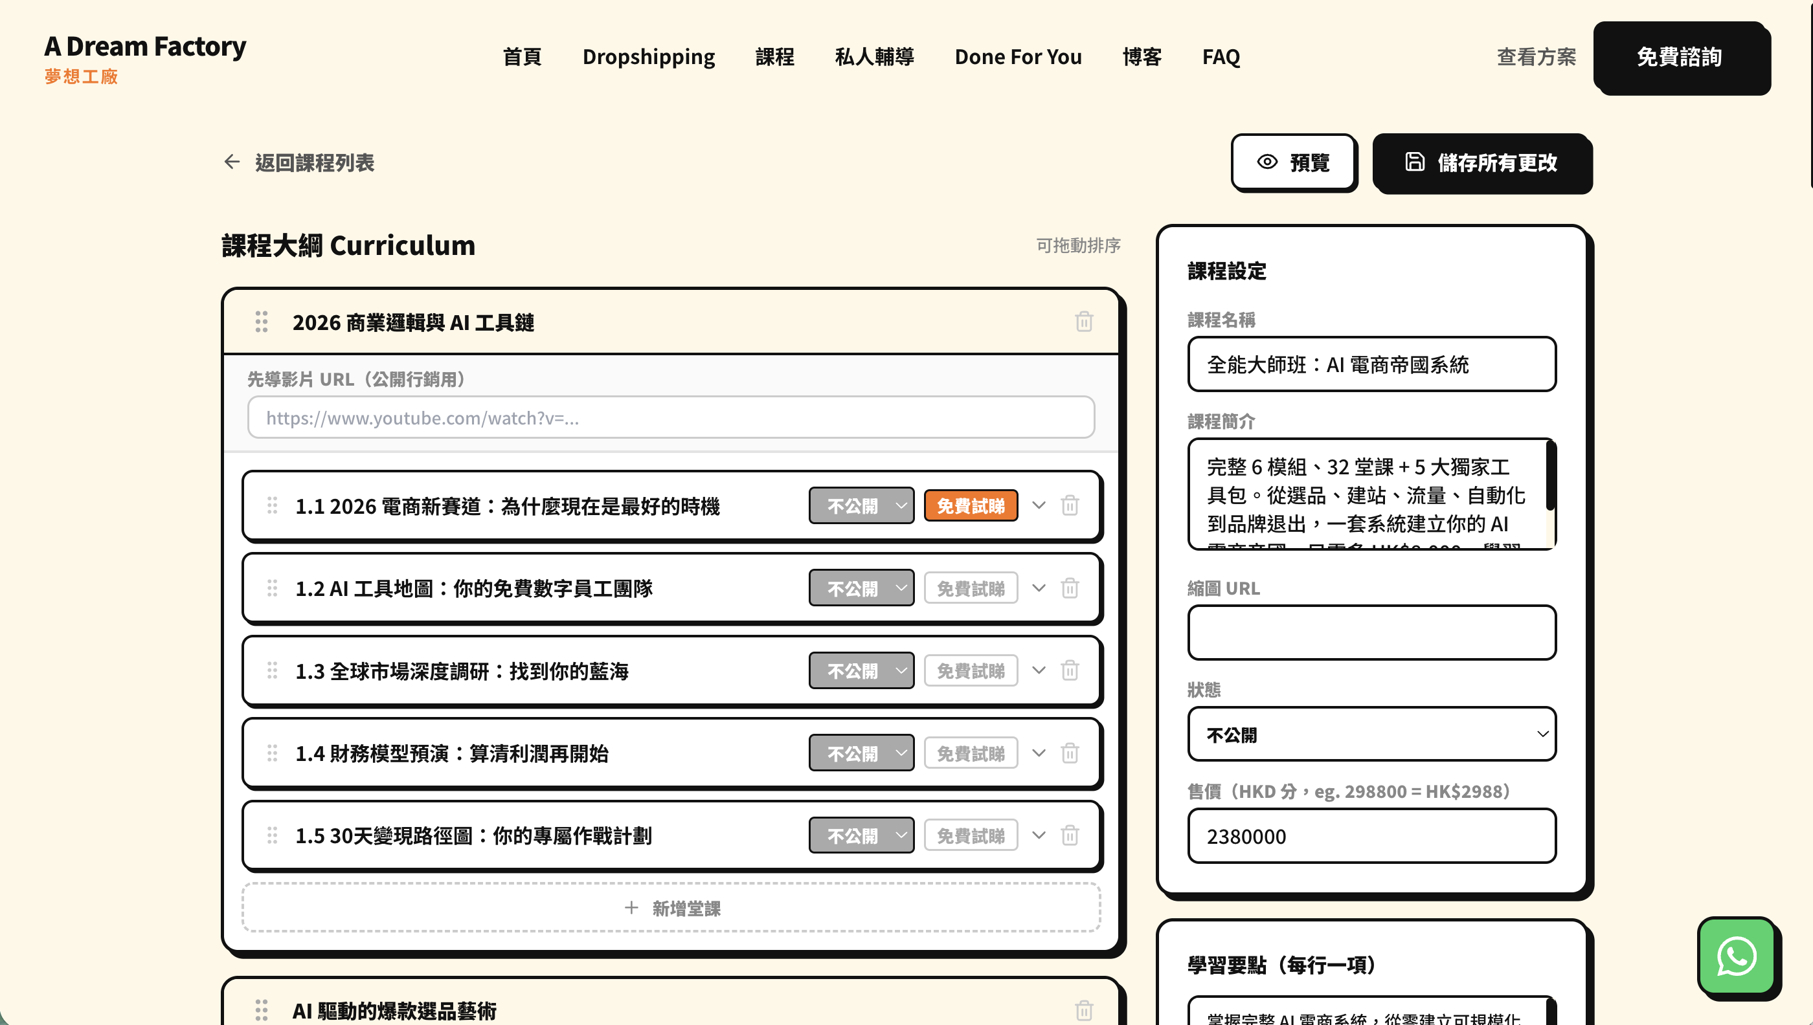The height and width of the screenshot is (1025, 1813).
Task: Click the 儲存所有更改 save button
Action: tap(1481, 162)
